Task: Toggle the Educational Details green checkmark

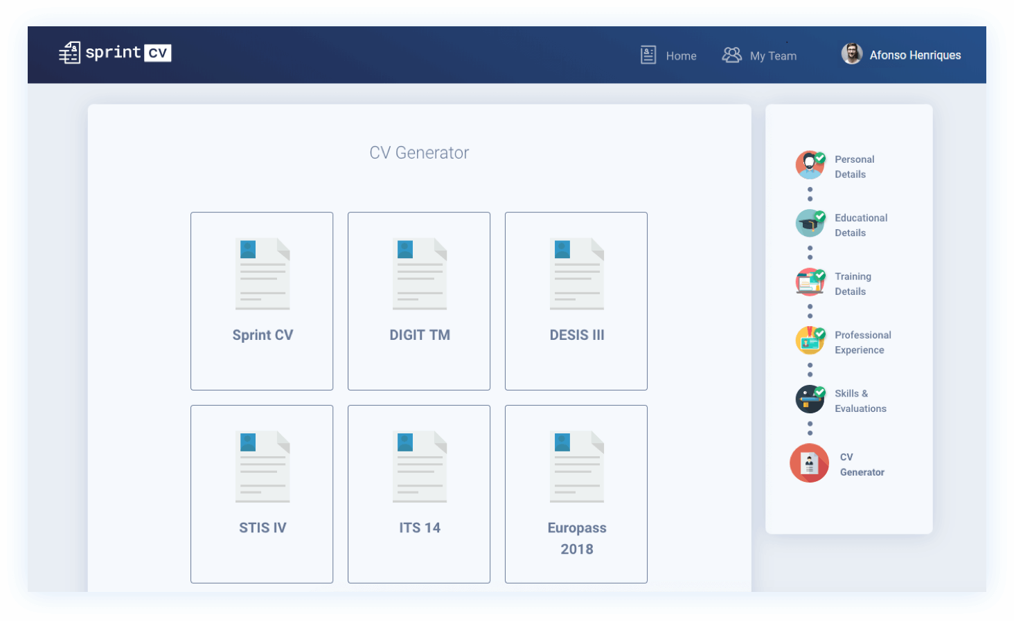Action: pyautogui.click(x=821, y=215)
